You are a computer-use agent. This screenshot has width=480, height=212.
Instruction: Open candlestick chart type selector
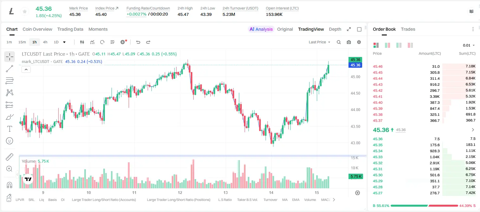[x=82, y=42]
